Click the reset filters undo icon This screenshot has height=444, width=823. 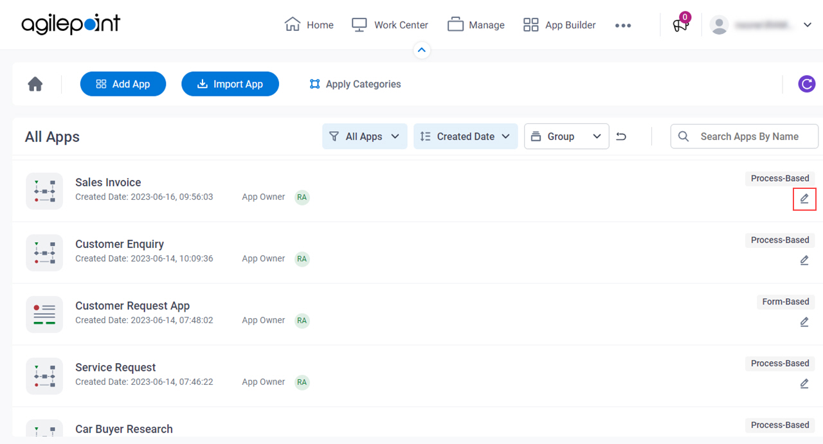pyautogui.click(x=621, y=136)
